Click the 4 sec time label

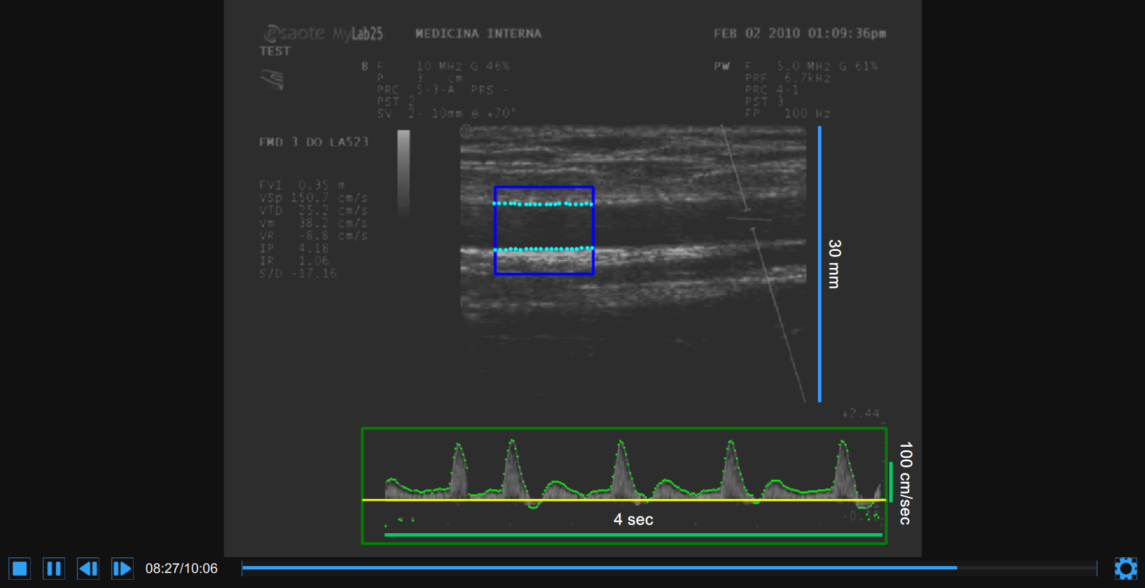pos(633,519)
